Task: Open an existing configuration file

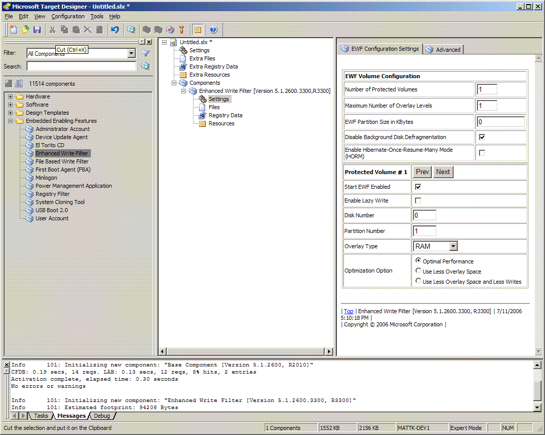Action: tap(24, 29)
